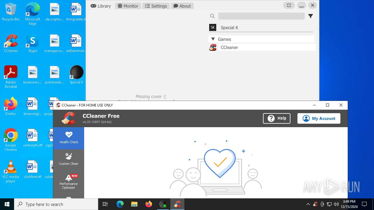
Task: Select the managerso image file on desktop
Action: click(54, 43)
